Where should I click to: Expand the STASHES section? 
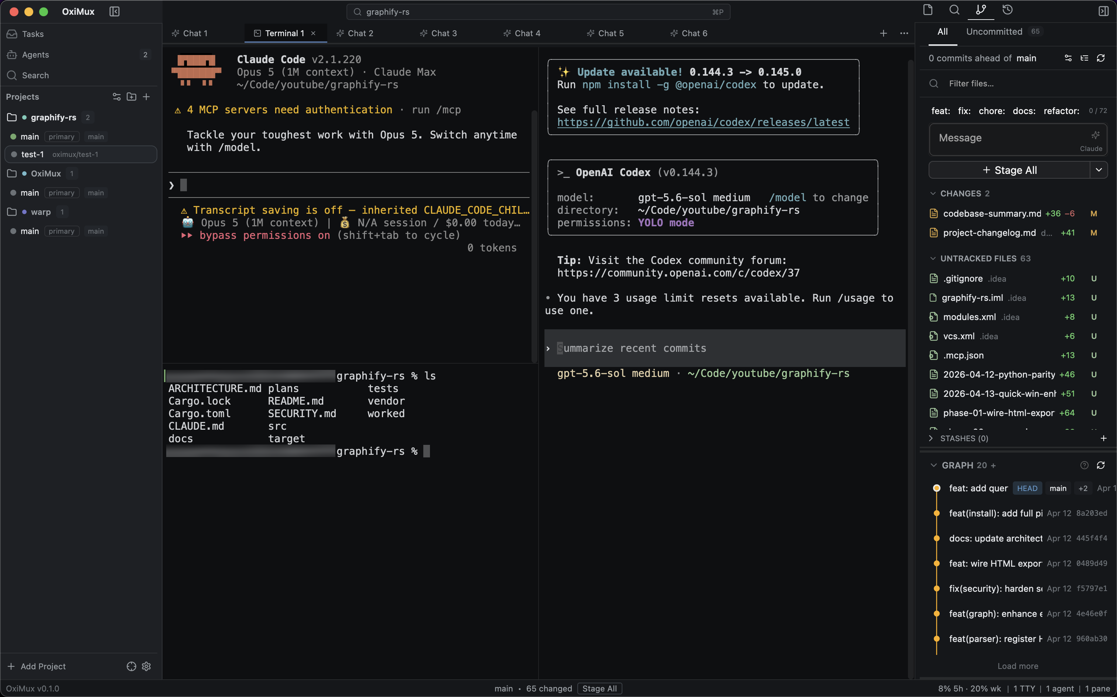point(931,438)
